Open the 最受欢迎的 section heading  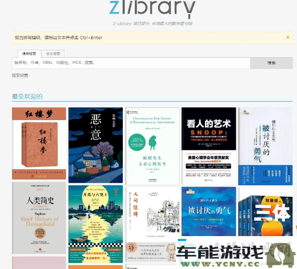pos(27,96)
